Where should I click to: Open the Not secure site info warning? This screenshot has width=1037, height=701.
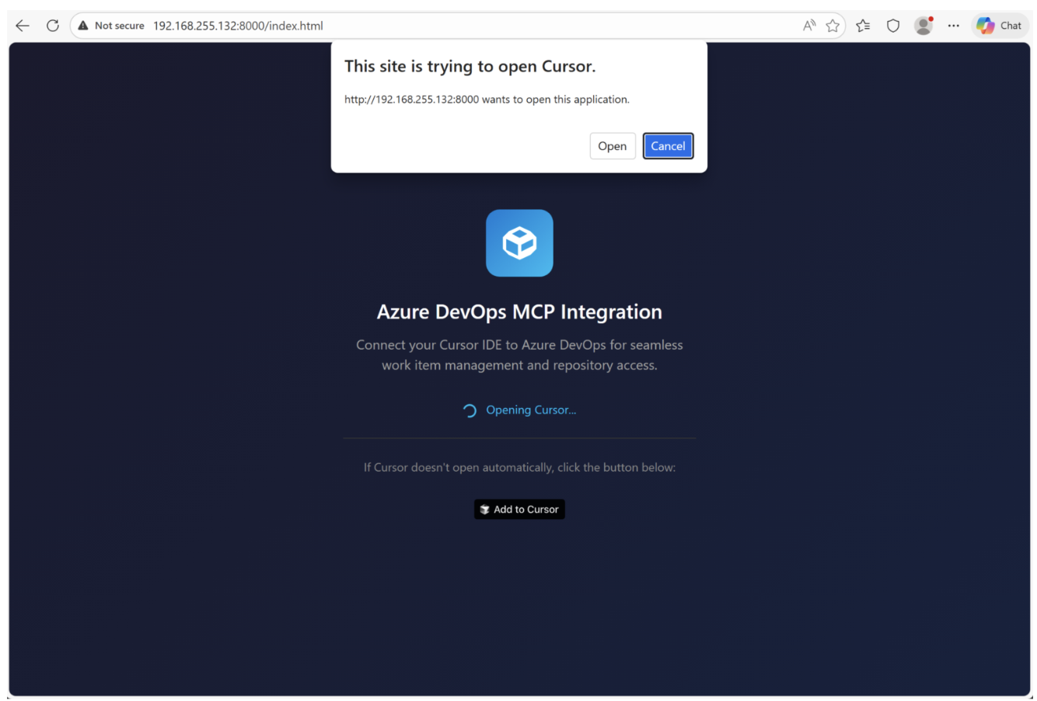coord(111,26)
